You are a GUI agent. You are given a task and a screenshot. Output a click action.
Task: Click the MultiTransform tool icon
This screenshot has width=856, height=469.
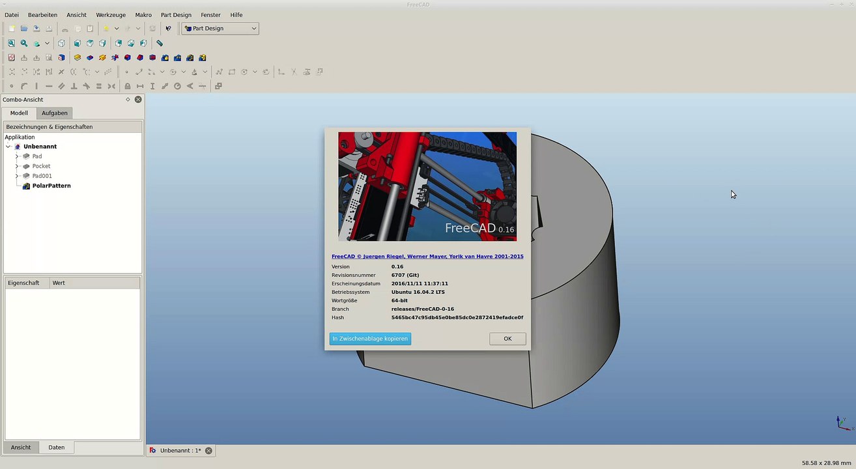tap(202, 57)
